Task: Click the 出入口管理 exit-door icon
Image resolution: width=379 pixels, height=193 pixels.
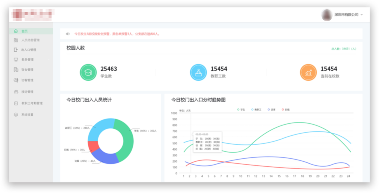Action: click(x=16, y=50)
